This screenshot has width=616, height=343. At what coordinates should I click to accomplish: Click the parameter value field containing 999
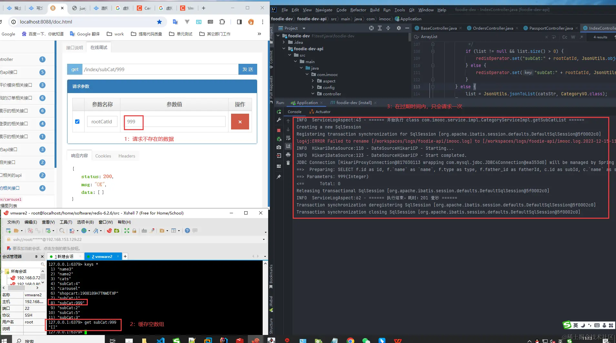(175, 122)
